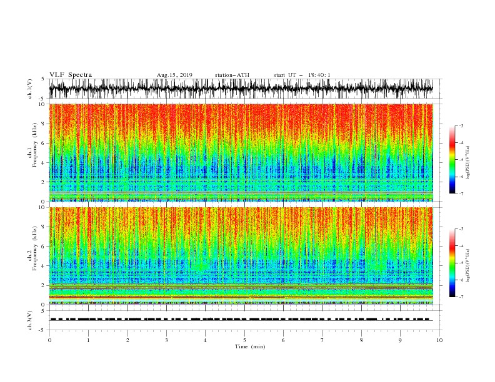
Task: Click the "ch.3(V)" axis label
Action: pyautogui.click(x=30, y=320)
